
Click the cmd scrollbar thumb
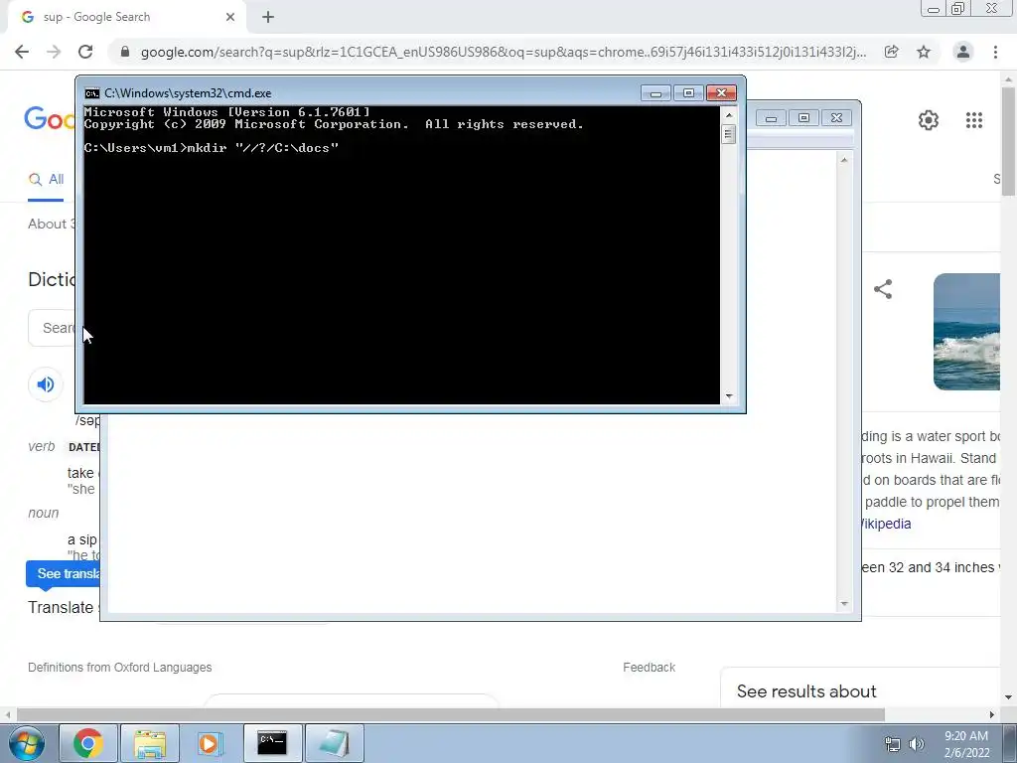pyautogui.click(x=729, y=134)
